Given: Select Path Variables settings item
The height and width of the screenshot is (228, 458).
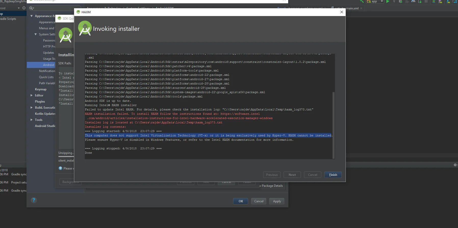Looking at the screenshot, I should point(47,83).
